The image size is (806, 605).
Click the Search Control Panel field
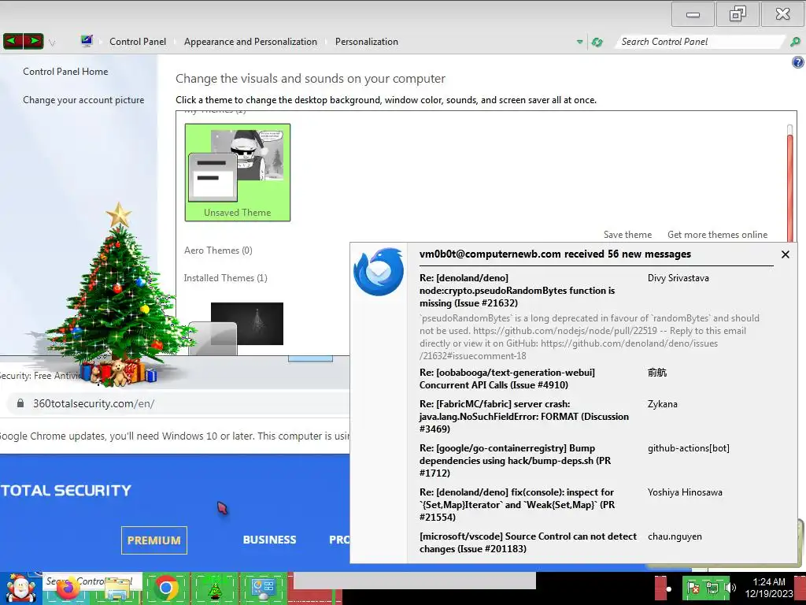point(700,42)
